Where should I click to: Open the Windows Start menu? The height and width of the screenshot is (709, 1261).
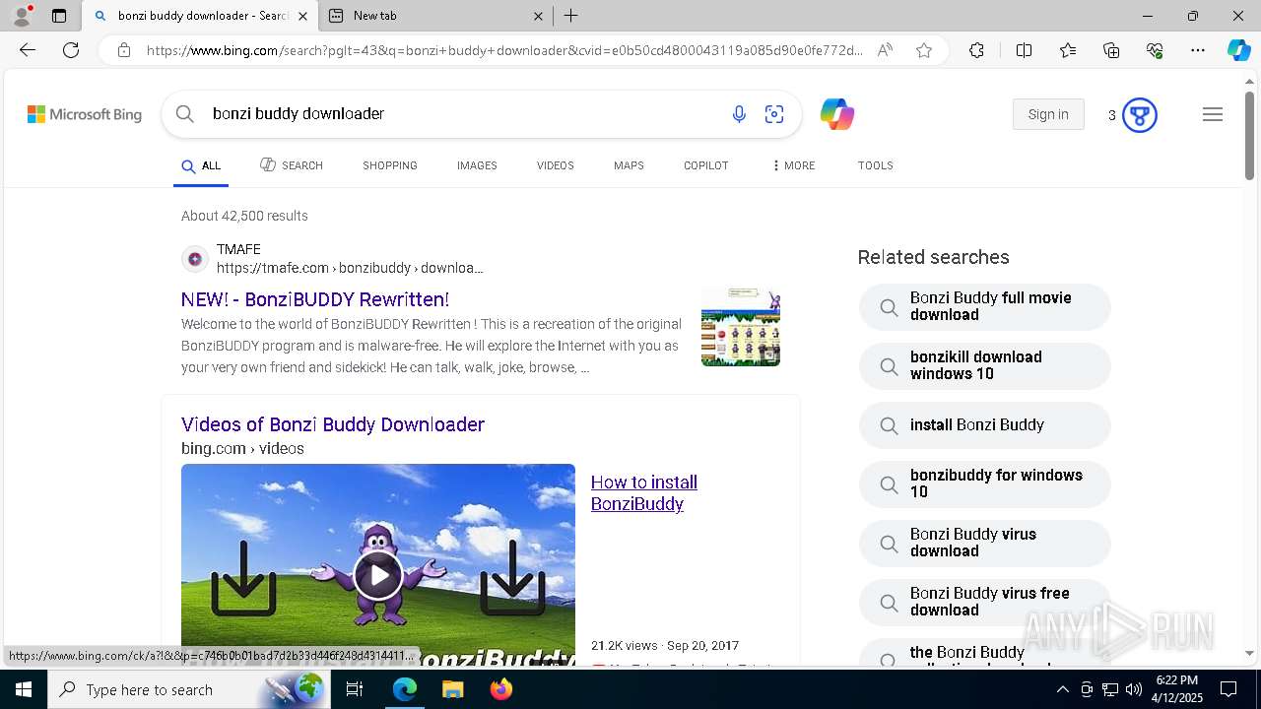tap(24, 689)
